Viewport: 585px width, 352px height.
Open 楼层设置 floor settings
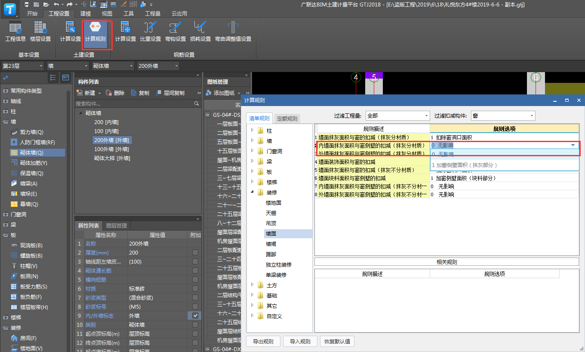[40, 32]
